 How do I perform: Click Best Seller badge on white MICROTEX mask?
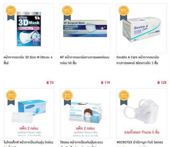[124, 98]
